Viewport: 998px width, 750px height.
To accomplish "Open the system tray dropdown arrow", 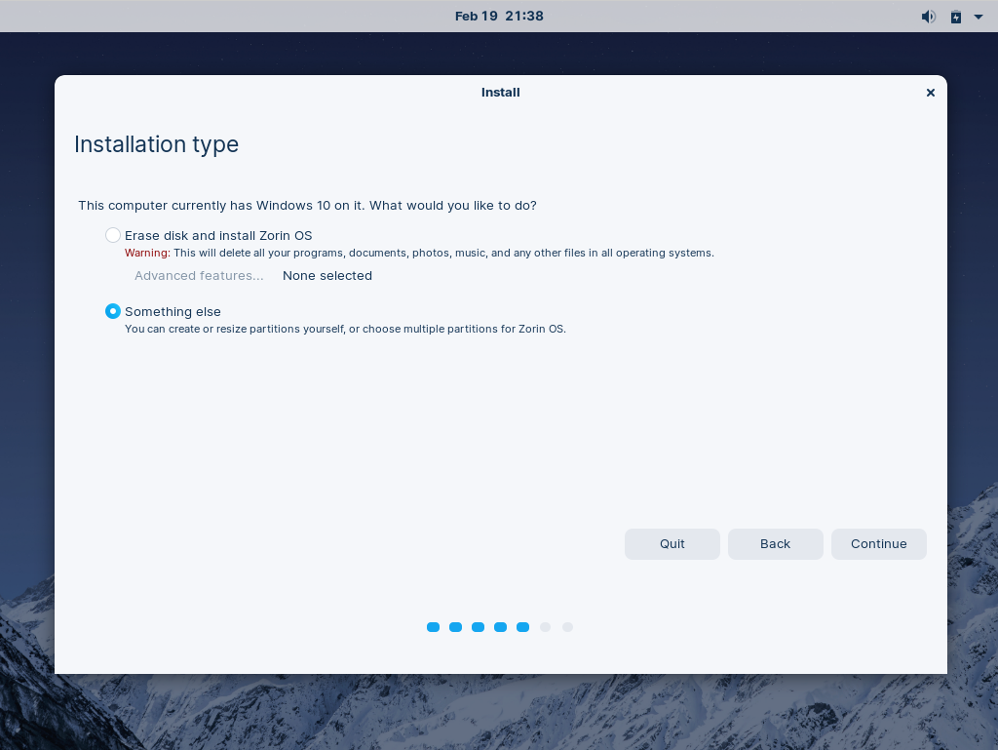I will point(979,17).
